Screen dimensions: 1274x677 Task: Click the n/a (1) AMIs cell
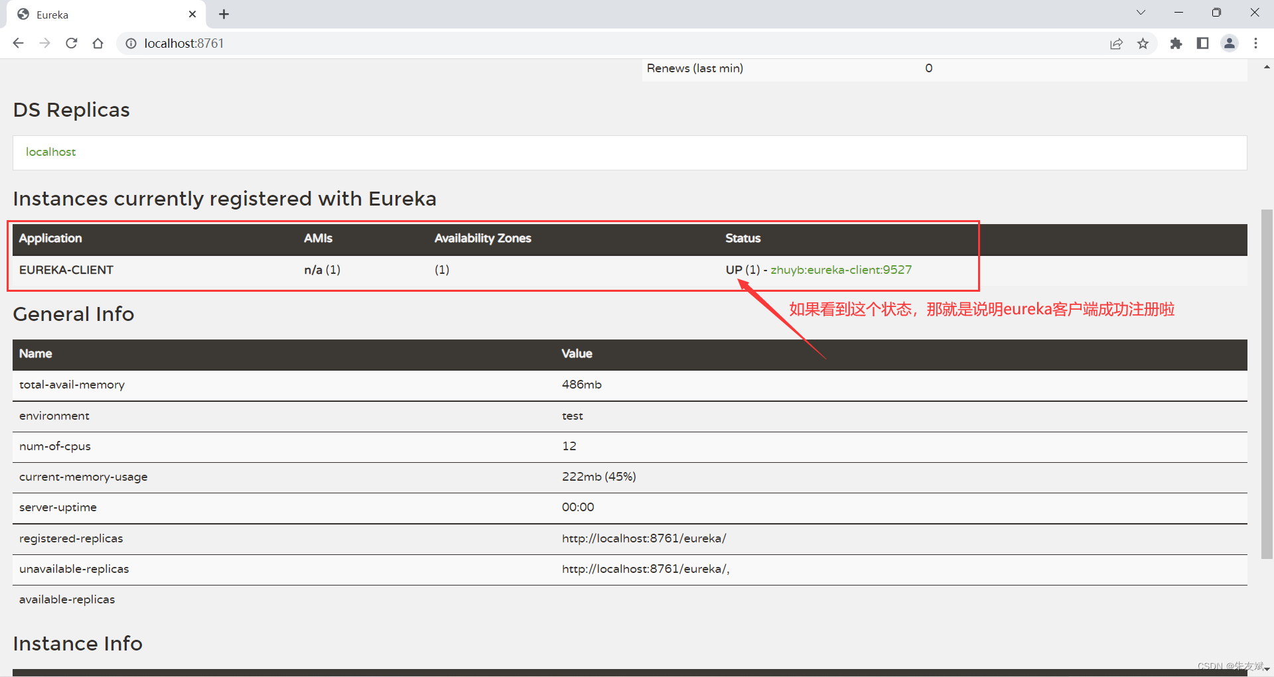click(322, 270)
